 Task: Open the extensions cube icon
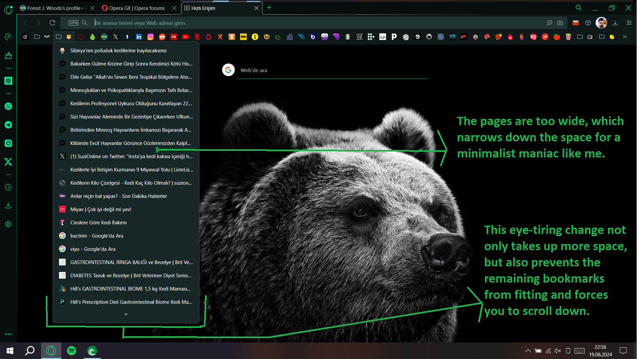coord(588,23)
